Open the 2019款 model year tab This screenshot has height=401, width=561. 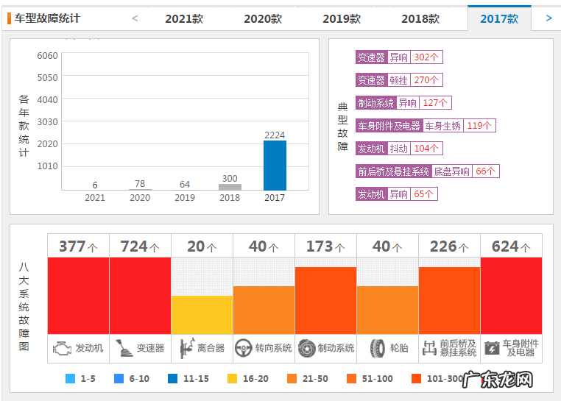pos(342,18)
